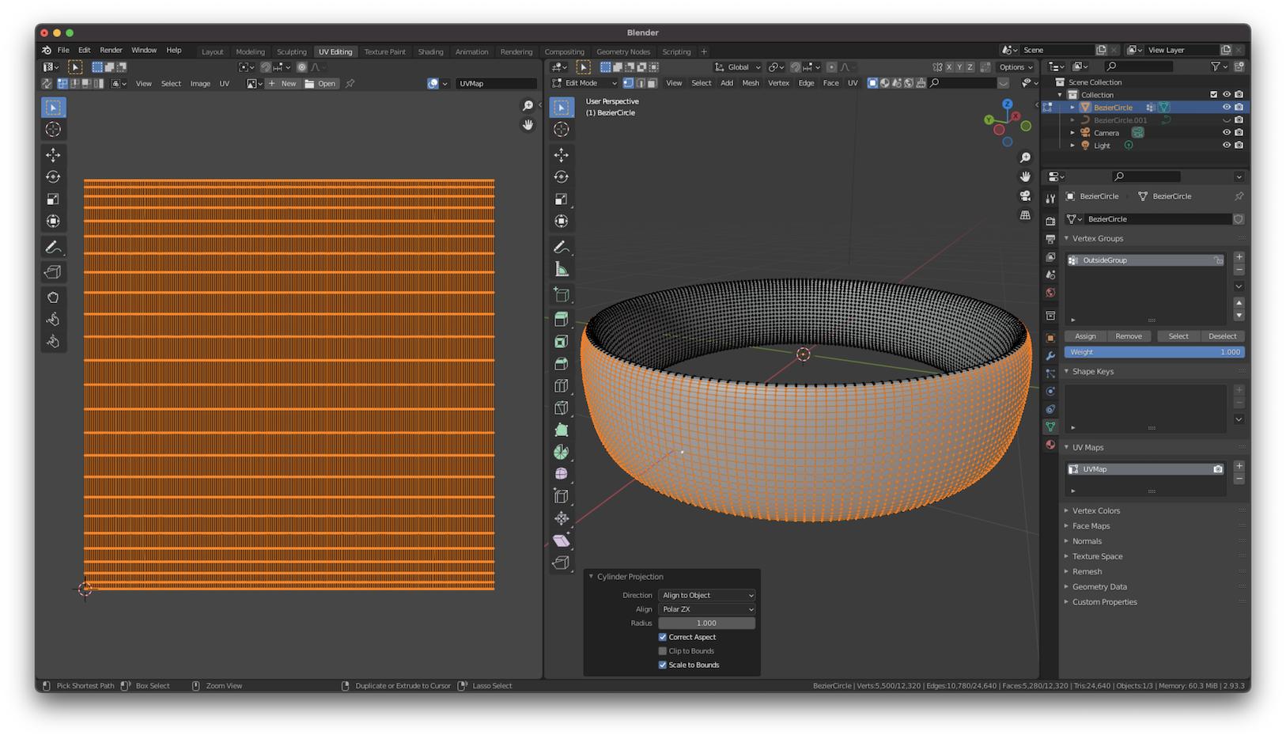
Task: Select the Rip Region tool in 3D viewport
Action: pyautogui.click(x=562, y=563)
